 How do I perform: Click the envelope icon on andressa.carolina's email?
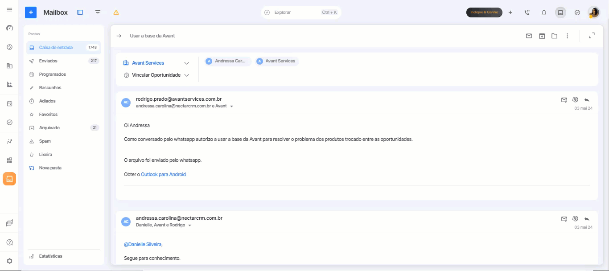tap(564, 219)
